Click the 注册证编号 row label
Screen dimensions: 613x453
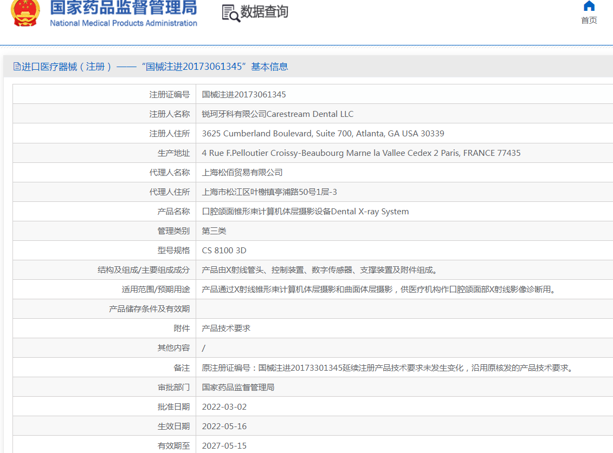click(169, 95)
